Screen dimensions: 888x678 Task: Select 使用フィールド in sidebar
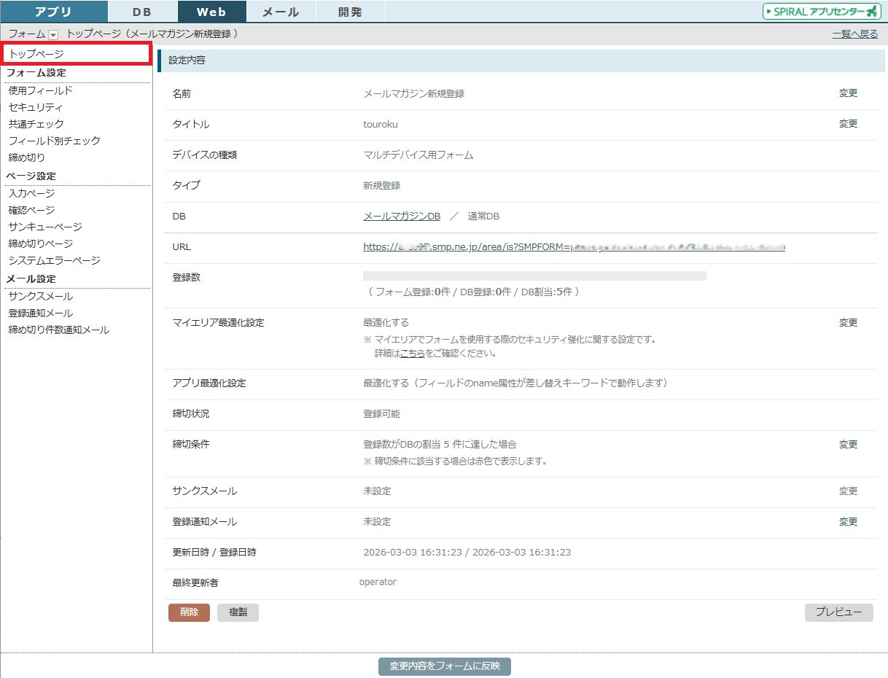tap(40, 90)
